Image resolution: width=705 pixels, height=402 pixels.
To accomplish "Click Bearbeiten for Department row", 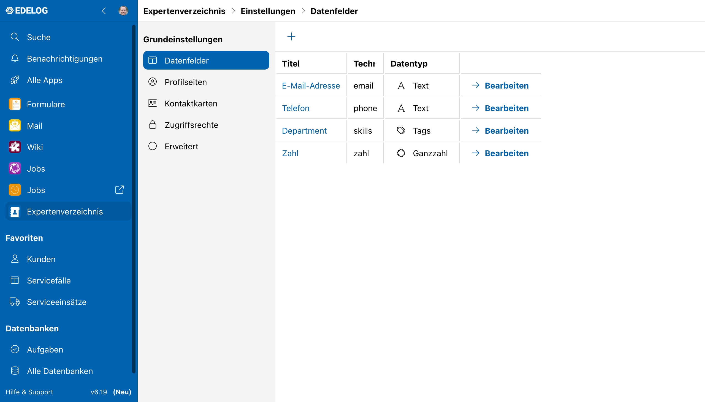I will (x=500, y=131).
